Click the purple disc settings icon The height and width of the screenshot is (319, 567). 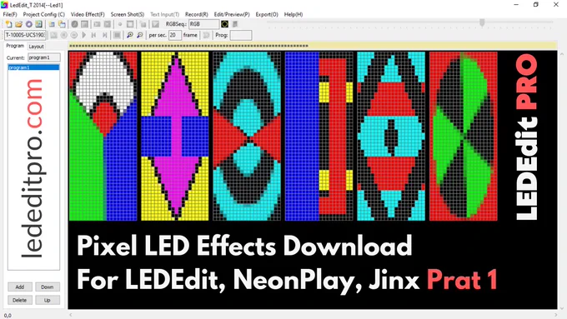pyautogui.click(x=29, y=24)
